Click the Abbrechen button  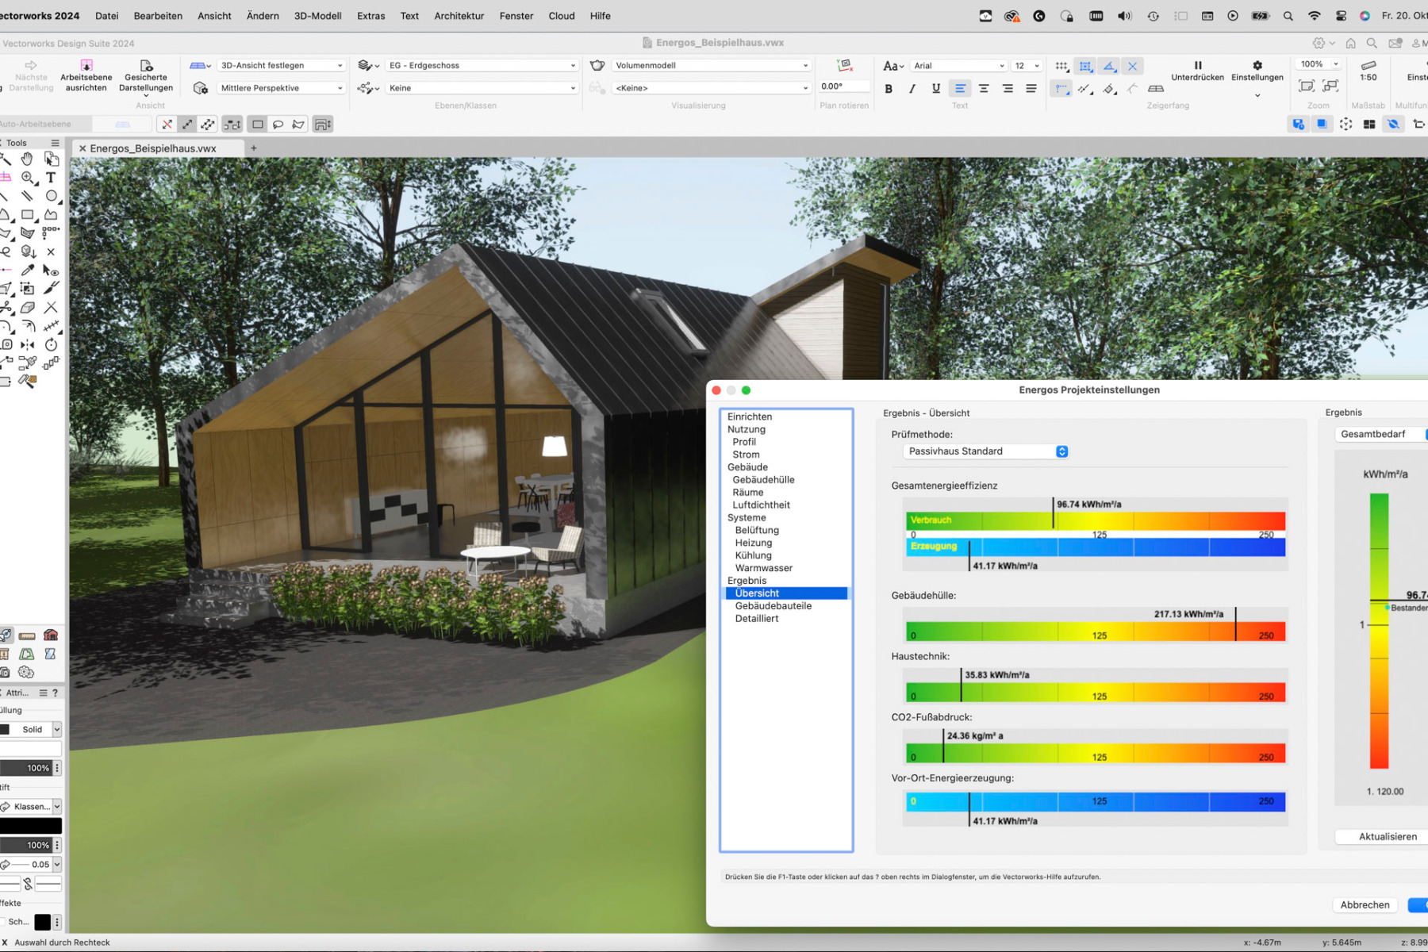1365,904
